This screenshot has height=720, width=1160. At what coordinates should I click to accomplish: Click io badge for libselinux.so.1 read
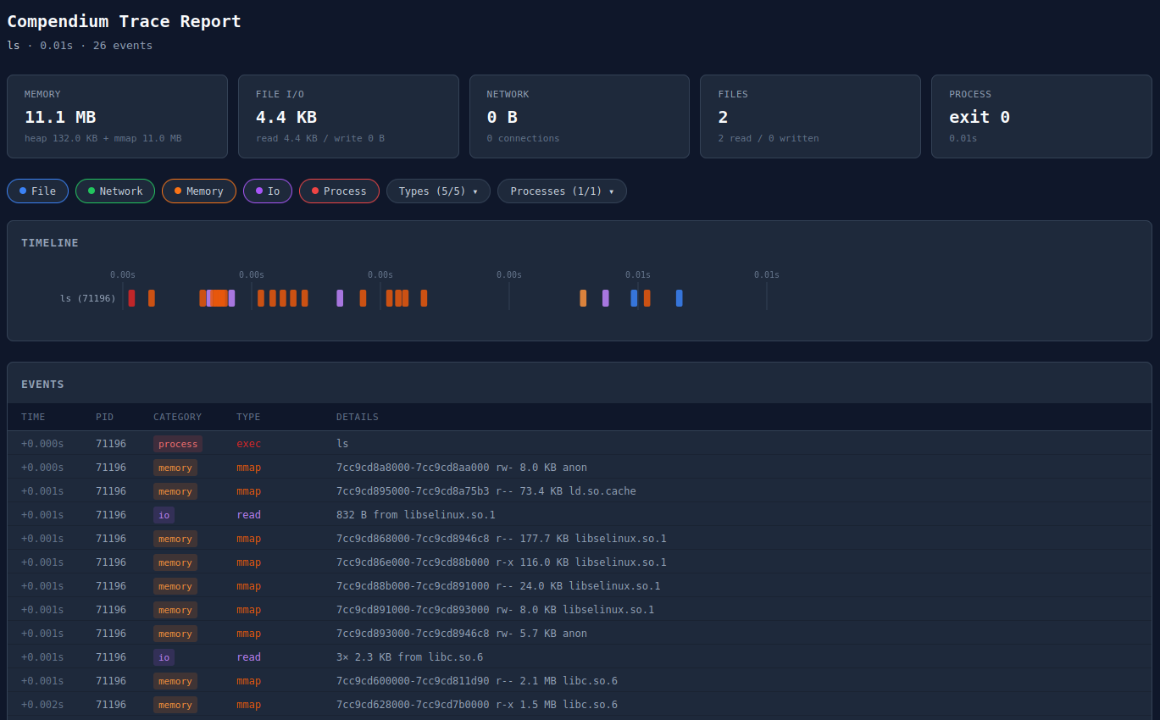[164, 515]
